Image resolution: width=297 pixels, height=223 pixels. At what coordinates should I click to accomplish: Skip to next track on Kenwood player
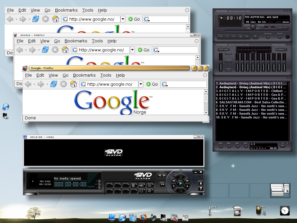[x=247, y=36]
